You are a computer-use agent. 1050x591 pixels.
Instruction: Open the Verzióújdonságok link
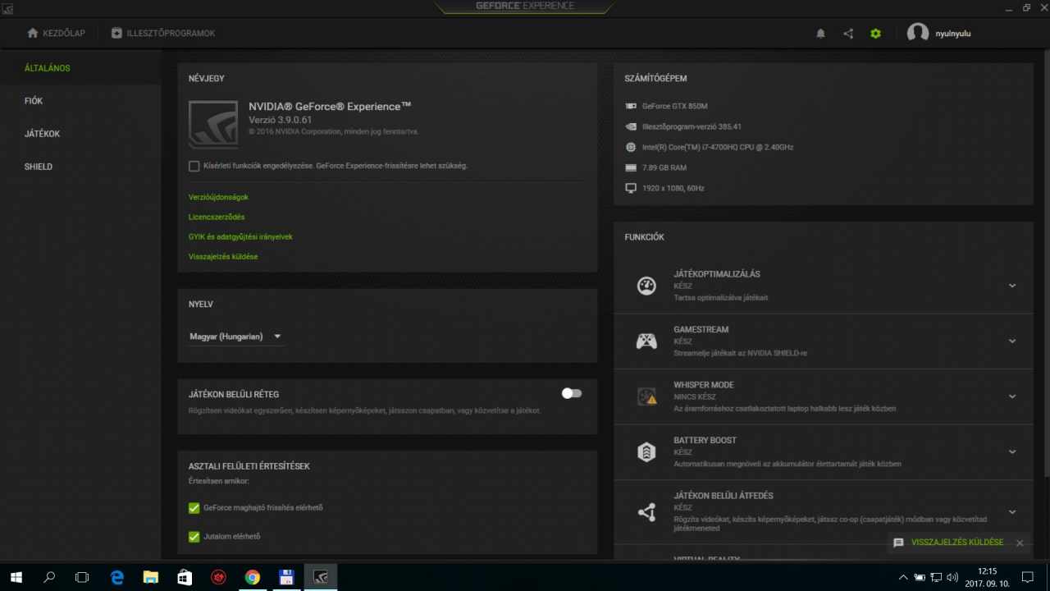(x=218, y=197)
